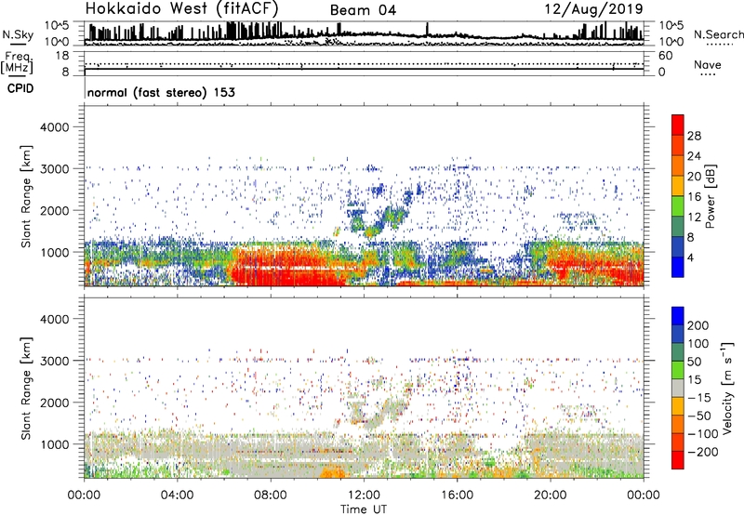This screenshot has height=515, width=744.
Task: Click the 'N.Search' legend label
Action: 718,34
